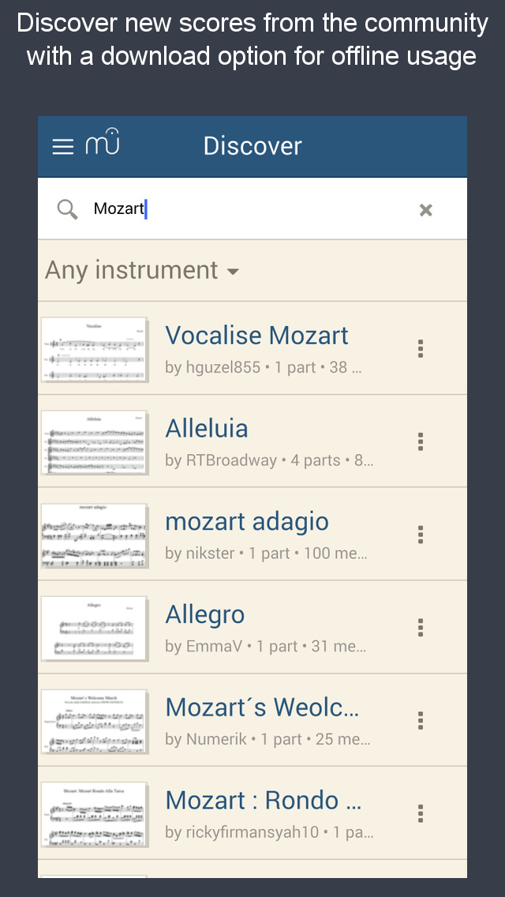This screenshot has height=897, width=505.
Task: Tap the MuseScore logo icon
Action: 103,143
